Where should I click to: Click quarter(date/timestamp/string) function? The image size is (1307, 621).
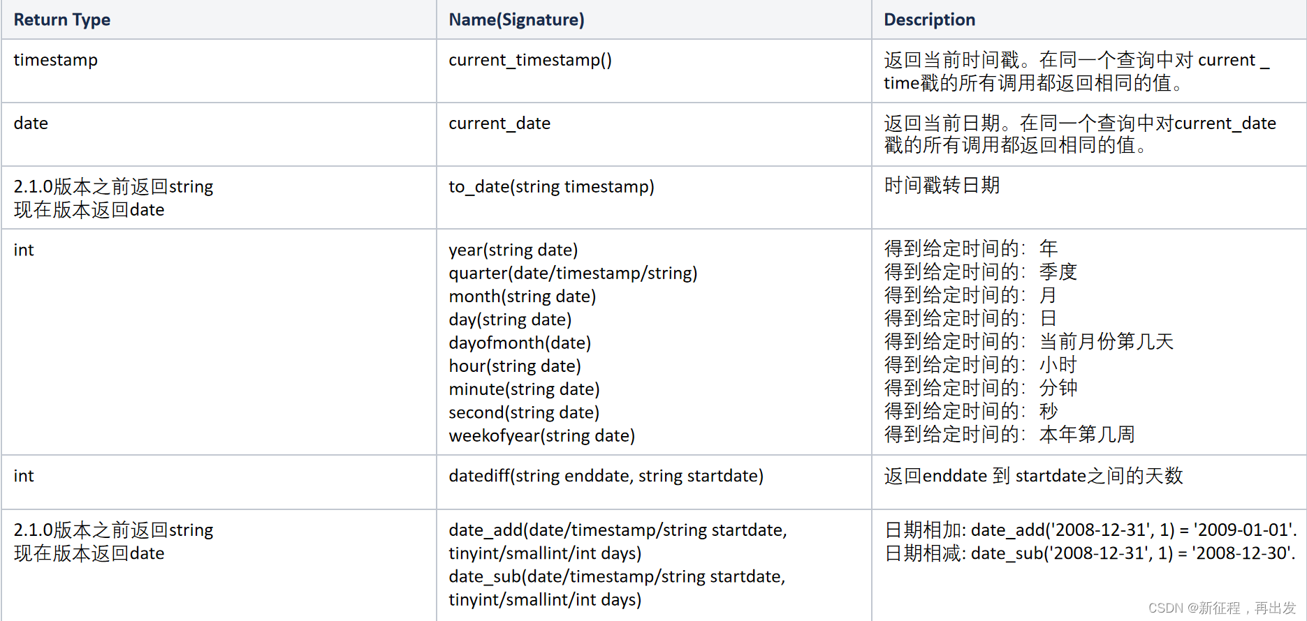pos(573,273)
